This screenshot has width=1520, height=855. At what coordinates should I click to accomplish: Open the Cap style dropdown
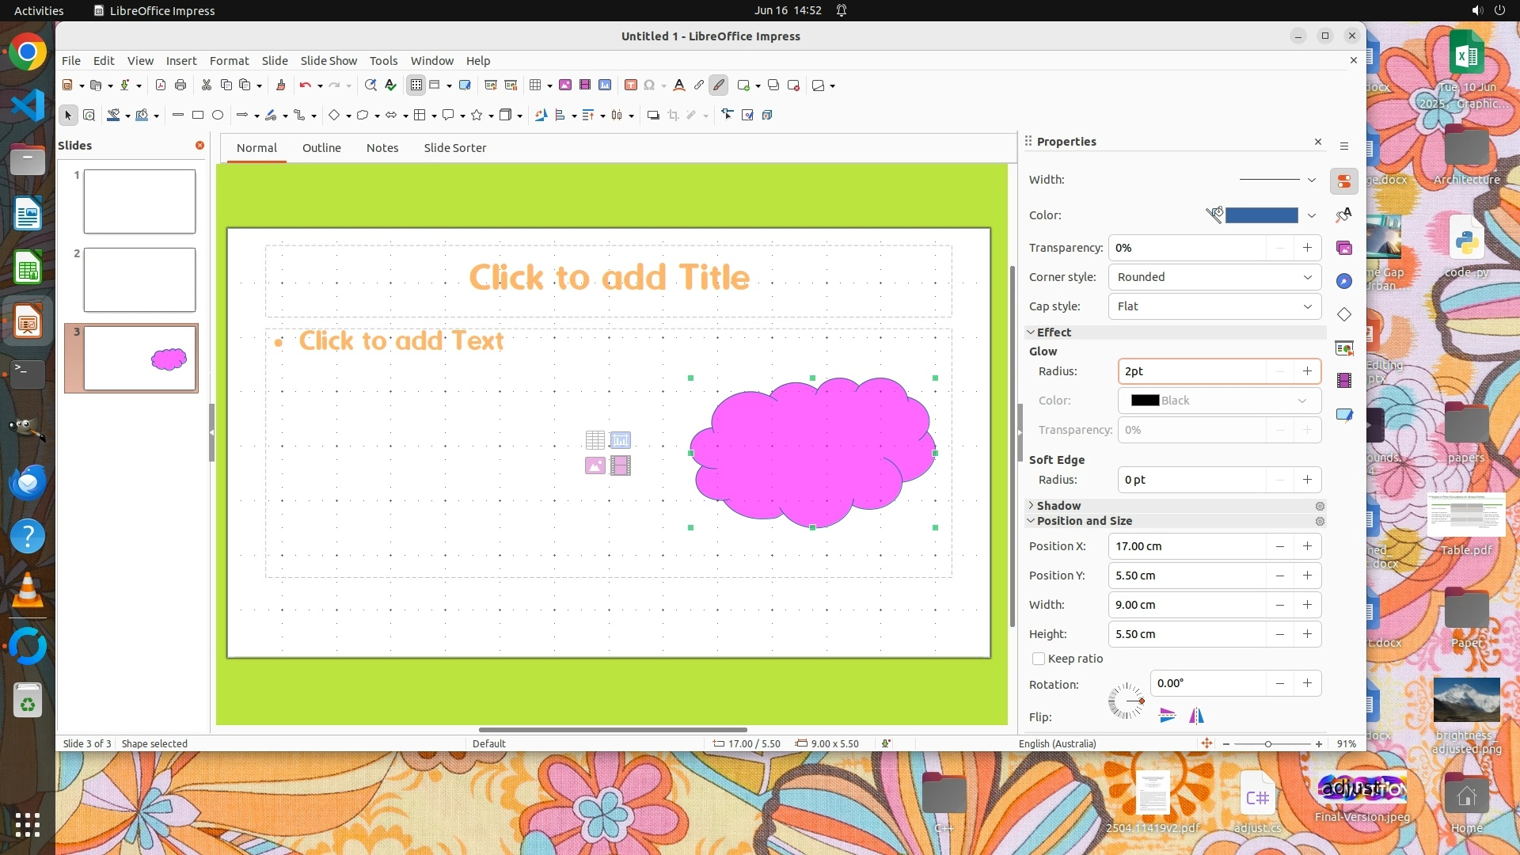point(1214,306)
